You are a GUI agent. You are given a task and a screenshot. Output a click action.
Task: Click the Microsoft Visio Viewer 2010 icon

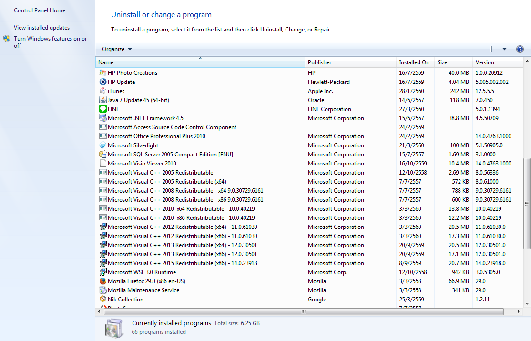pyautogui.click(x=102, y=164)
